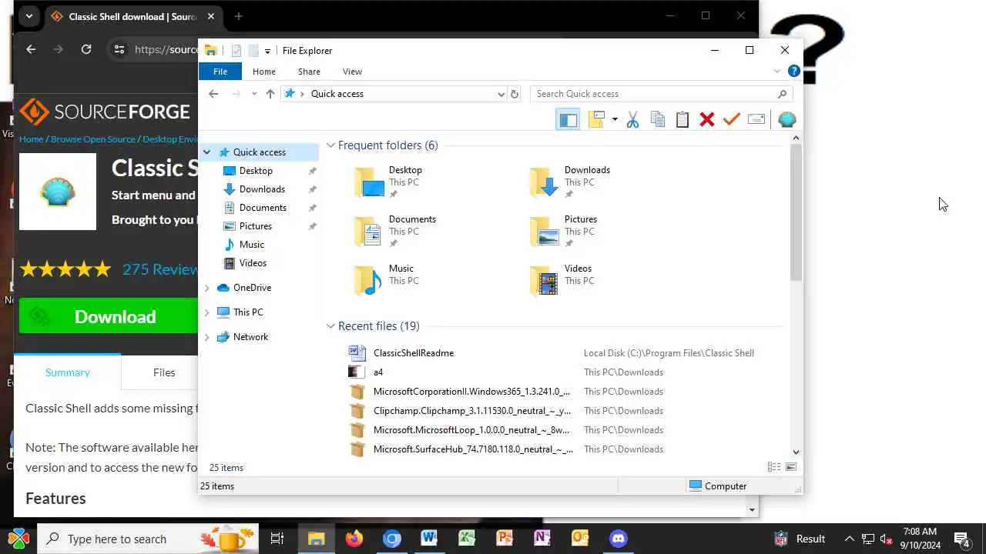This screenshot has width=986, height=554.
Task: Select the Music frequent folder icon
Action: (x=369, y=281)
